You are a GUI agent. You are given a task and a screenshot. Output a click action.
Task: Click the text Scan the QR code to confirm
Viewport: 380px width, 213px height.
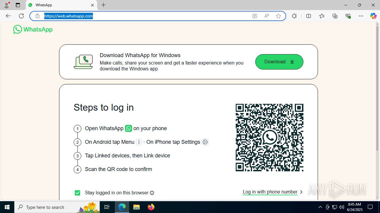point(118,169)
